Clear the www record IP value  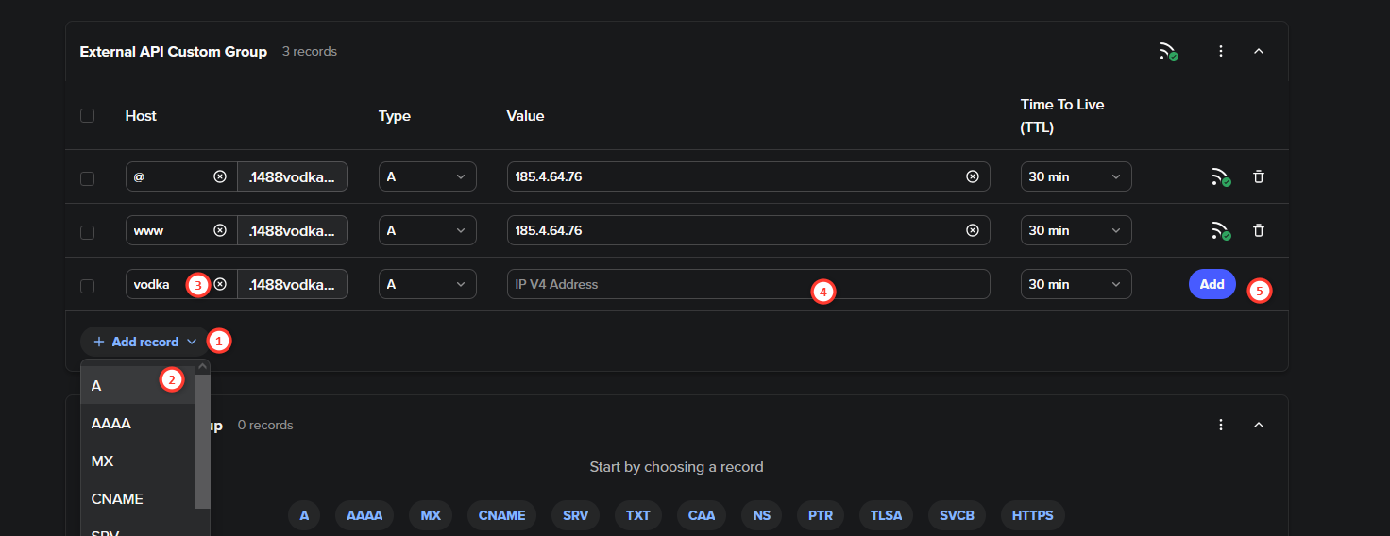click(972, 230)
